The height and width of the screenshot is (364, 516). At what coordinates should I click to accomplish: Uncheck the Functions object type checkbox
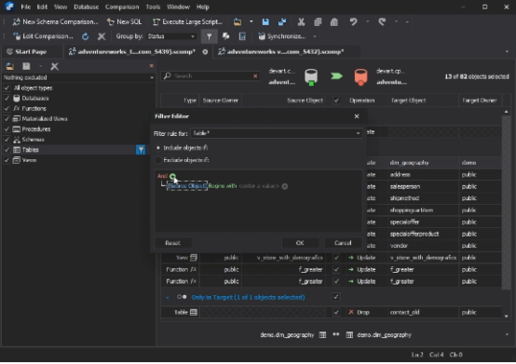(x=7, y=109)
